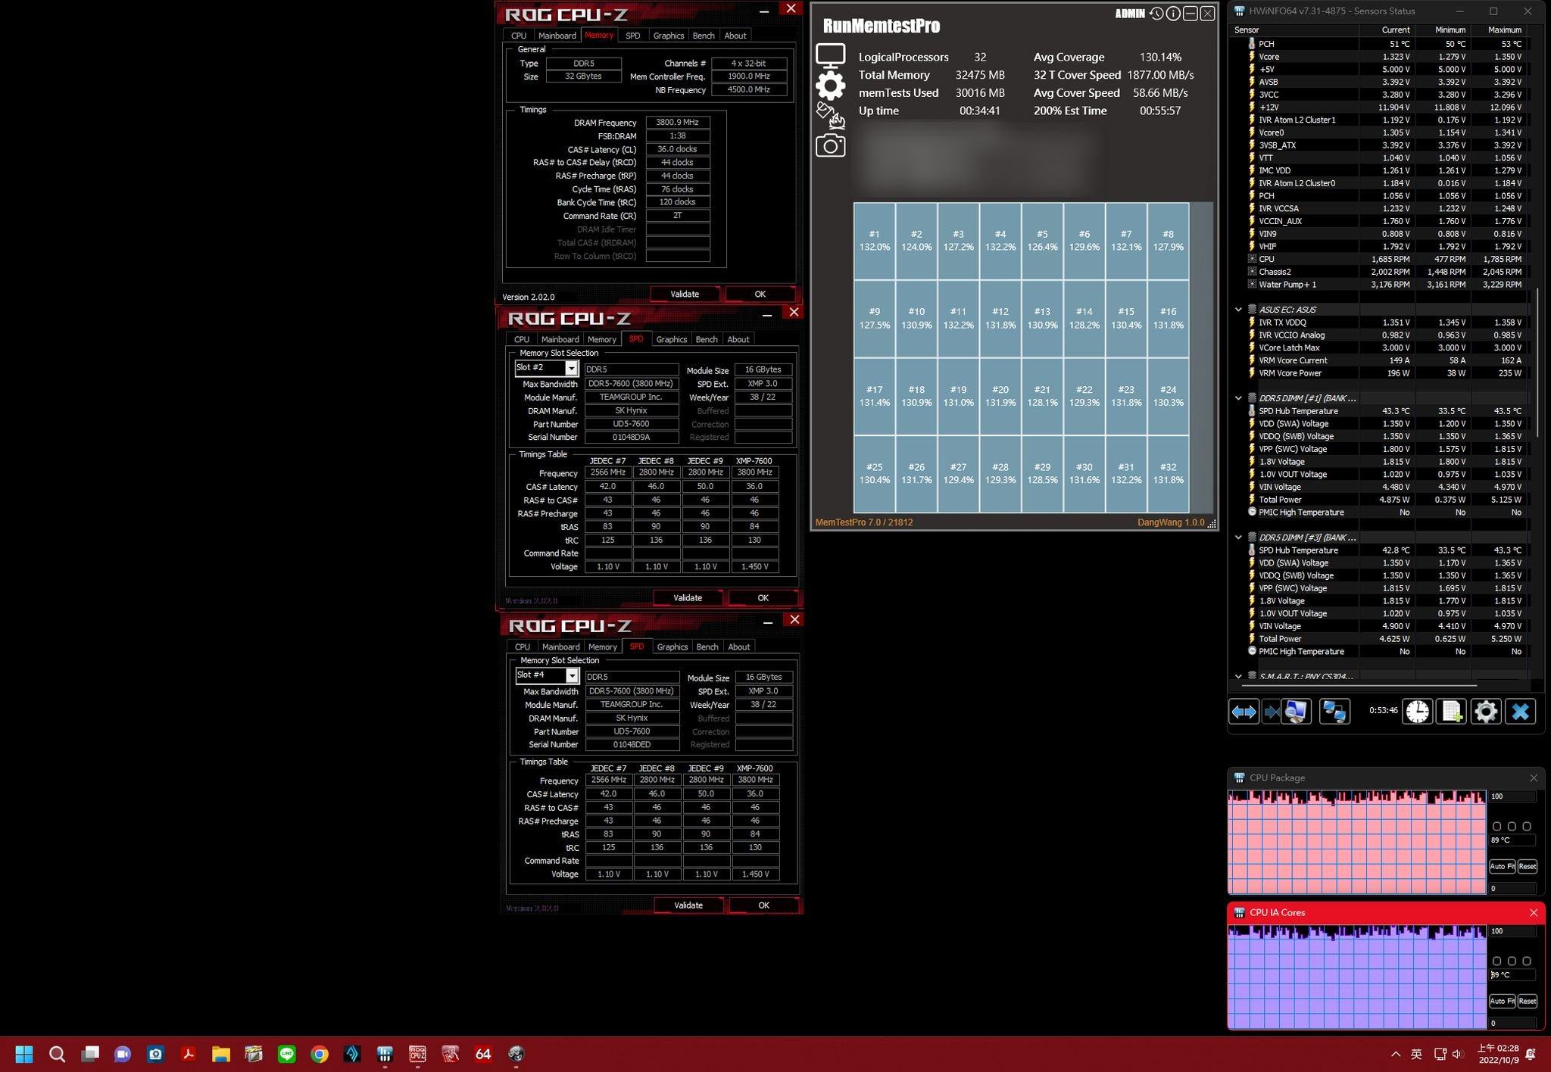Open the history clock icon in RunMemtestPro
Screen dimensions: 1551x1072
tap(1156, 14)
